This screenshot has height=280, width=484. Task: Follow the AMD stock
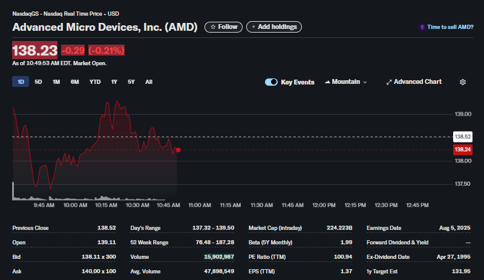point(223,27)
